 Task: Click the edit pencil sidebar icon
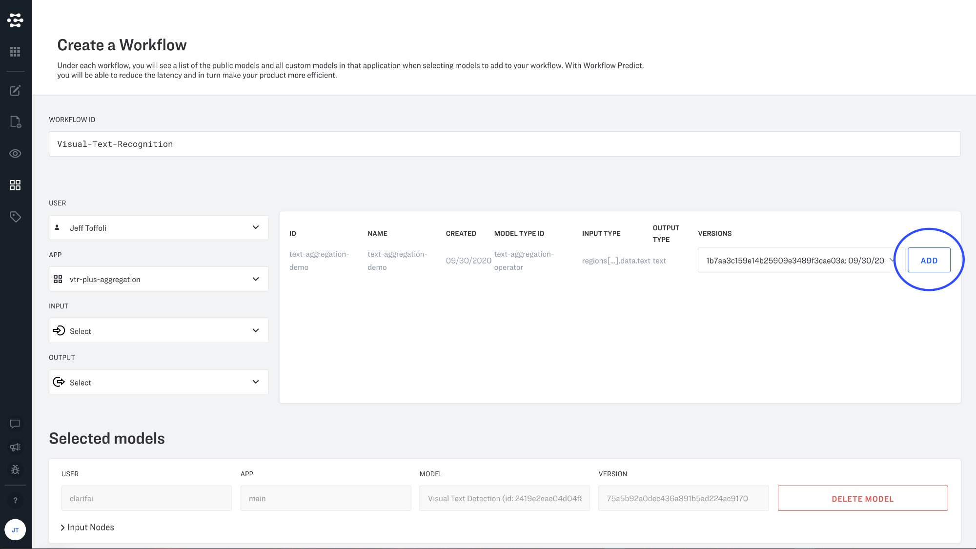tap(15, 91)
